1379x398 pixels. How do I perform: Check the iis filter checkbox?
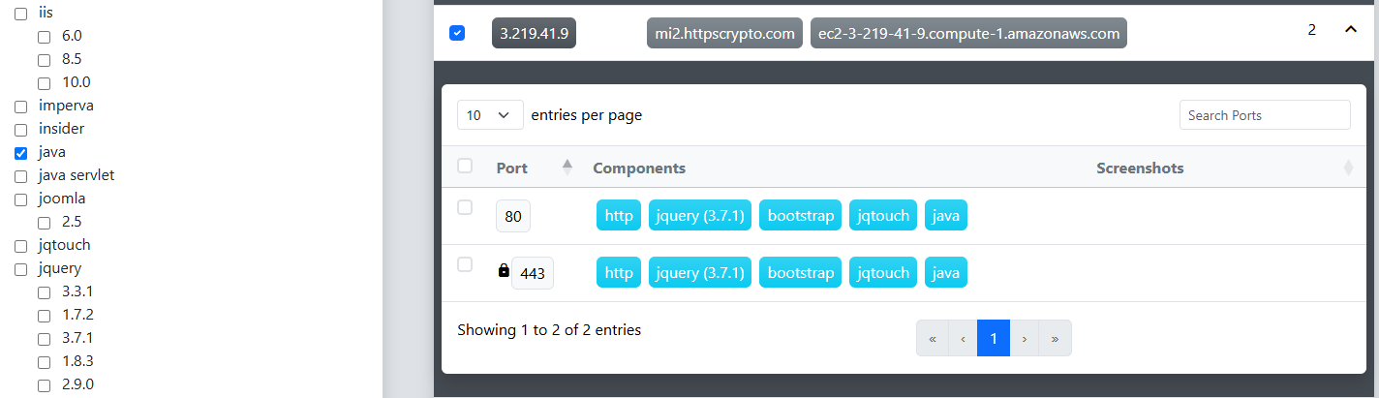coord(21,14)
